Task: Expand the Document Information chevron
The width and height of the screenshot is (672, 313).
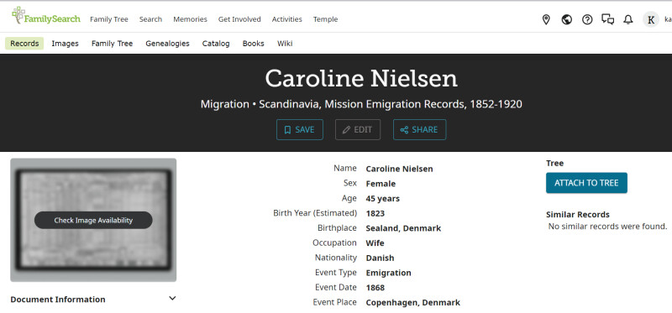Action: pyautogui.click(x=172, y=299)
